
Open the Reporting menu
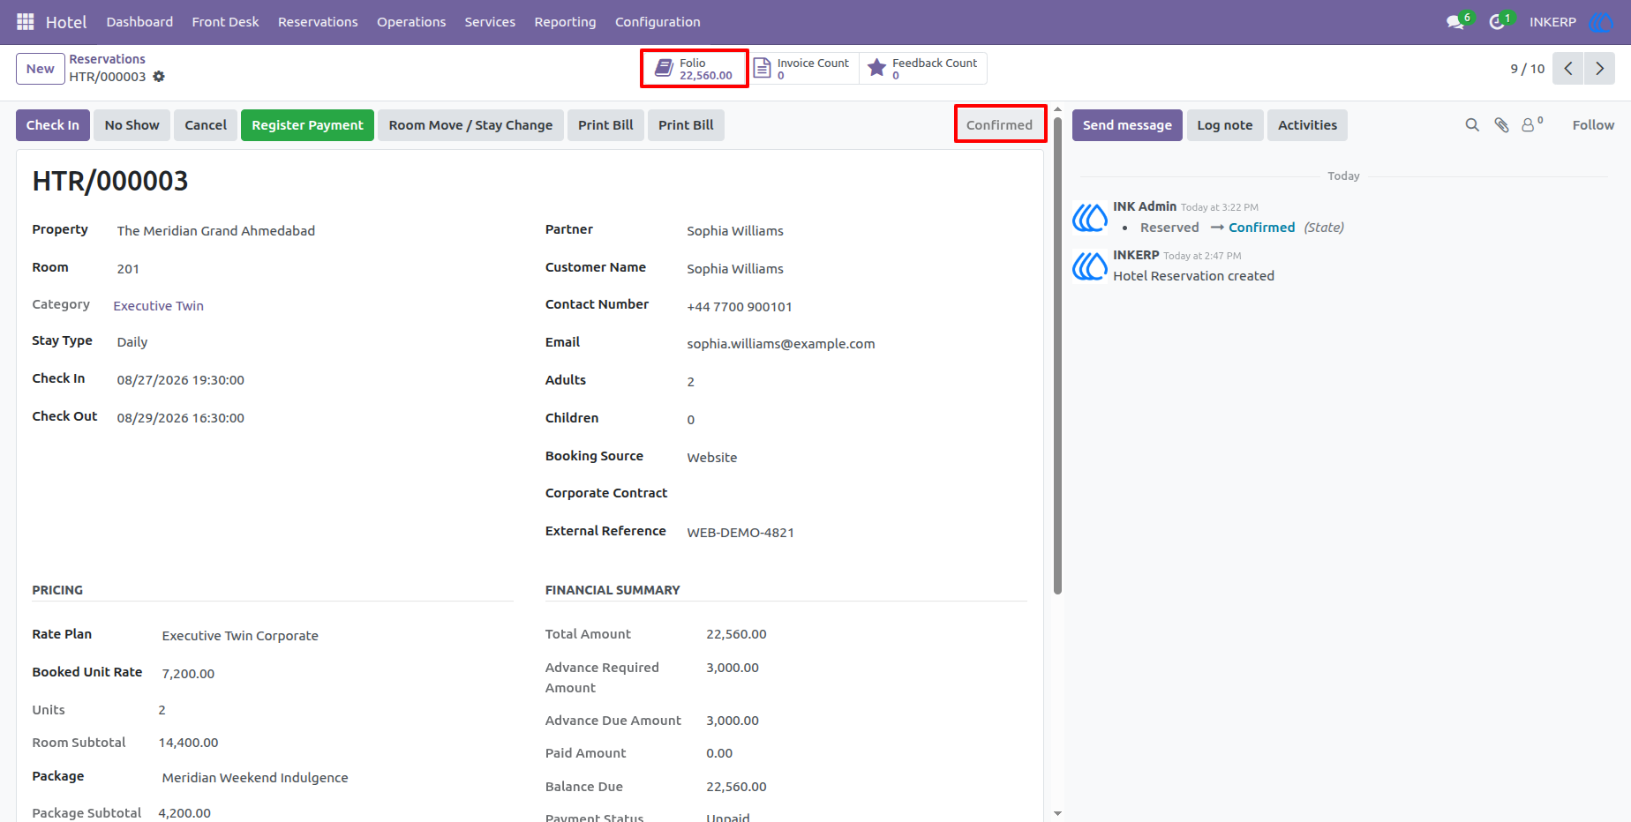(565, 22)
